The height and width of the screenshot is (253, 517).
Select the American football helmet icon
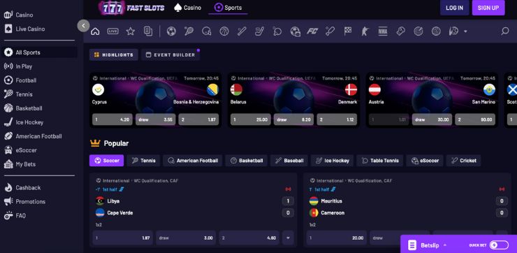(207, 31)
